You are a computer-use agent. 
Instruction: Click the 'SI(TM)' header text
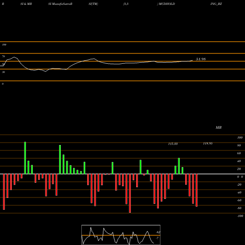pos(93,4)
